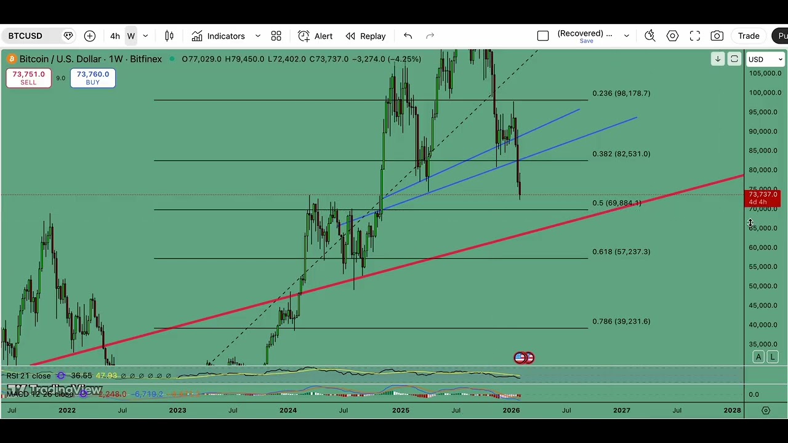Click the RSI 21 close indicator legend
The height and width of the screenshot is (443, 788).
pyautogui.click(x=29, y=375)
